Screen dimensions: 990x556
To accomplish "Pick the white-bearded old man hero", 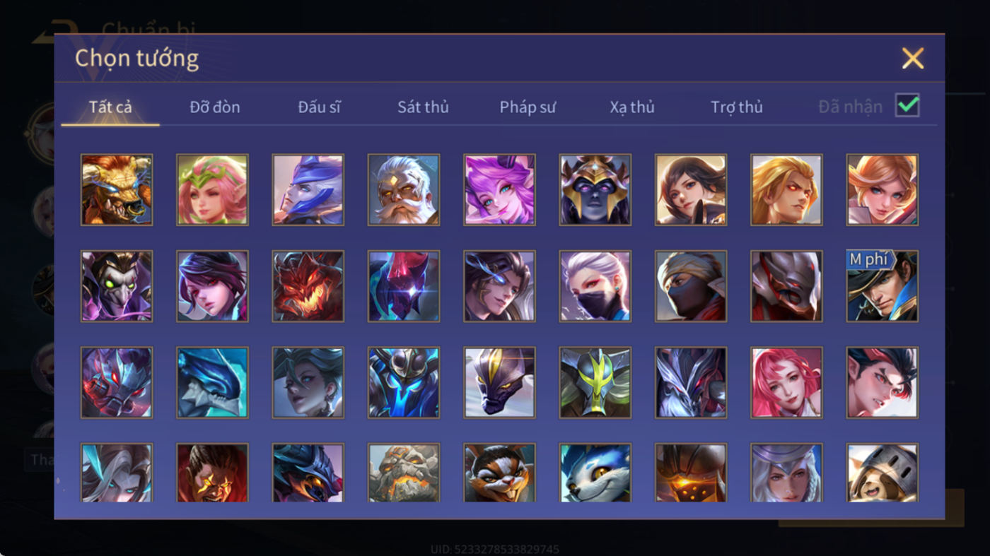I will pyautogui.click(x=404, y=190).
